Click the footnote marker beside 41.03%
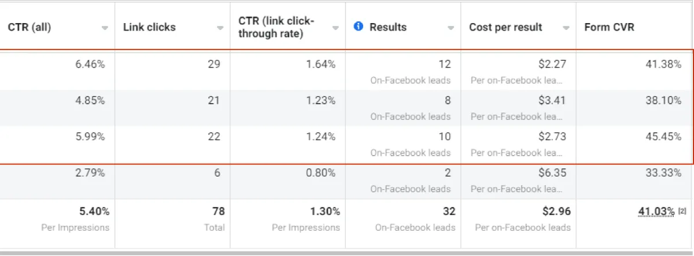Image resolution: width=694 pixels, height=256 pixels. (x=682, y=212)
